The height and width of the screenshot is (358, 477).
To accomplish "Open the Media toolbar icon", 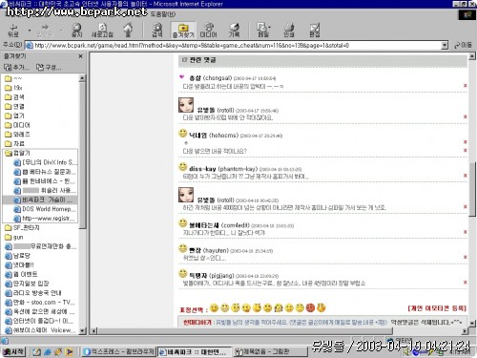I will point(208,31).
